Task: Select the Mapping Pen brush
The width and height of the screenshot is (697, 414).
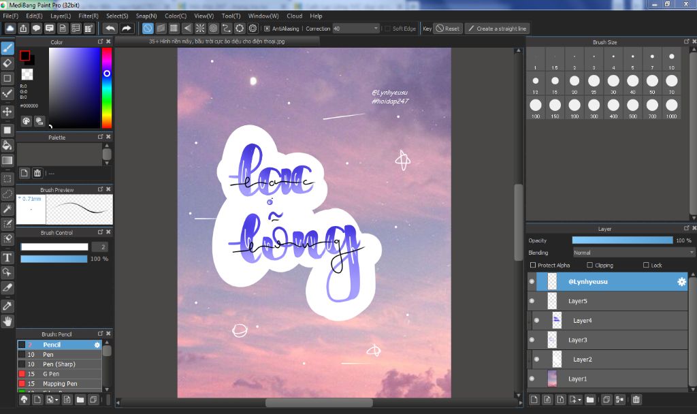Action: [x=60, y=384]
